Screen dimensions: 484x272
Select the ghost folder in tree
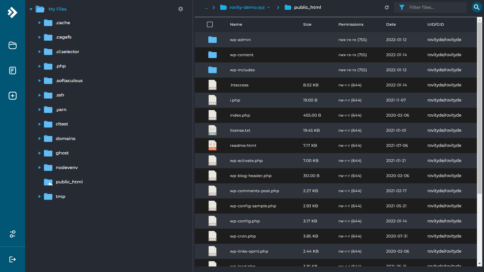point(62,153)
